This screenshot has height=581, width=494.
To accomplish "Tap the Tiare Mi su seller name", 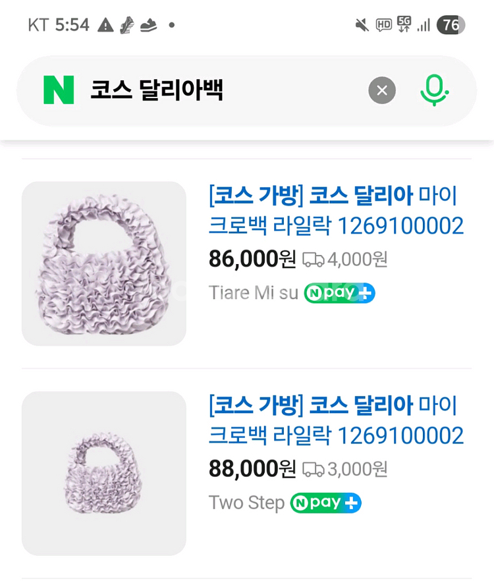I will pyautogui.click(x=254, y=292).
